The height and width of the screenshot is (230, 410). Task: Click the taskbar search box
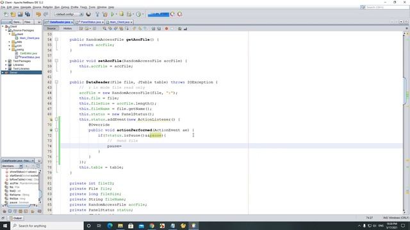[x=47, y=226]
